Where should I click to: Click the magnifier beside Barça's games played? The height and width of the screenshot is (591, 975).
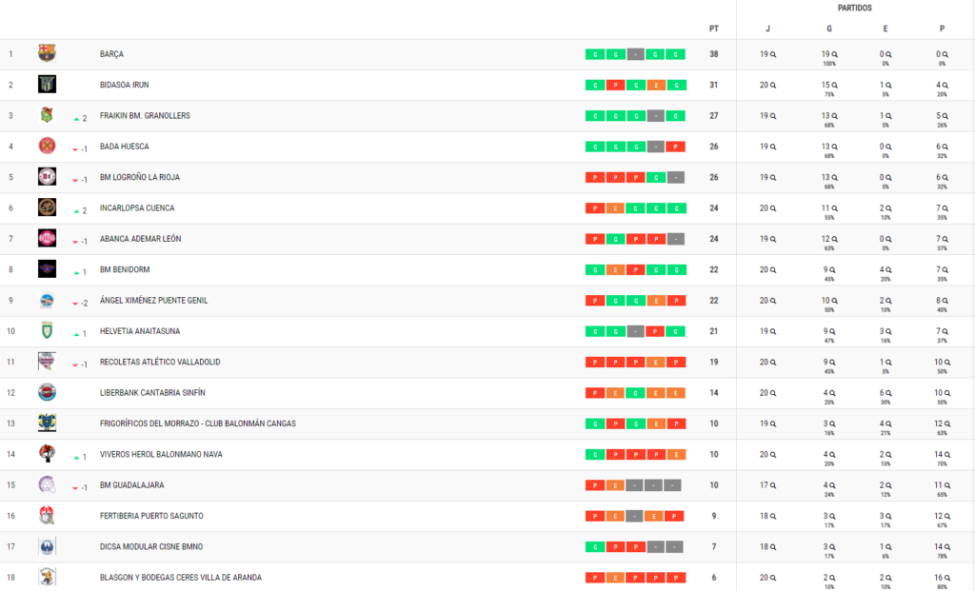tap(773, 54)
